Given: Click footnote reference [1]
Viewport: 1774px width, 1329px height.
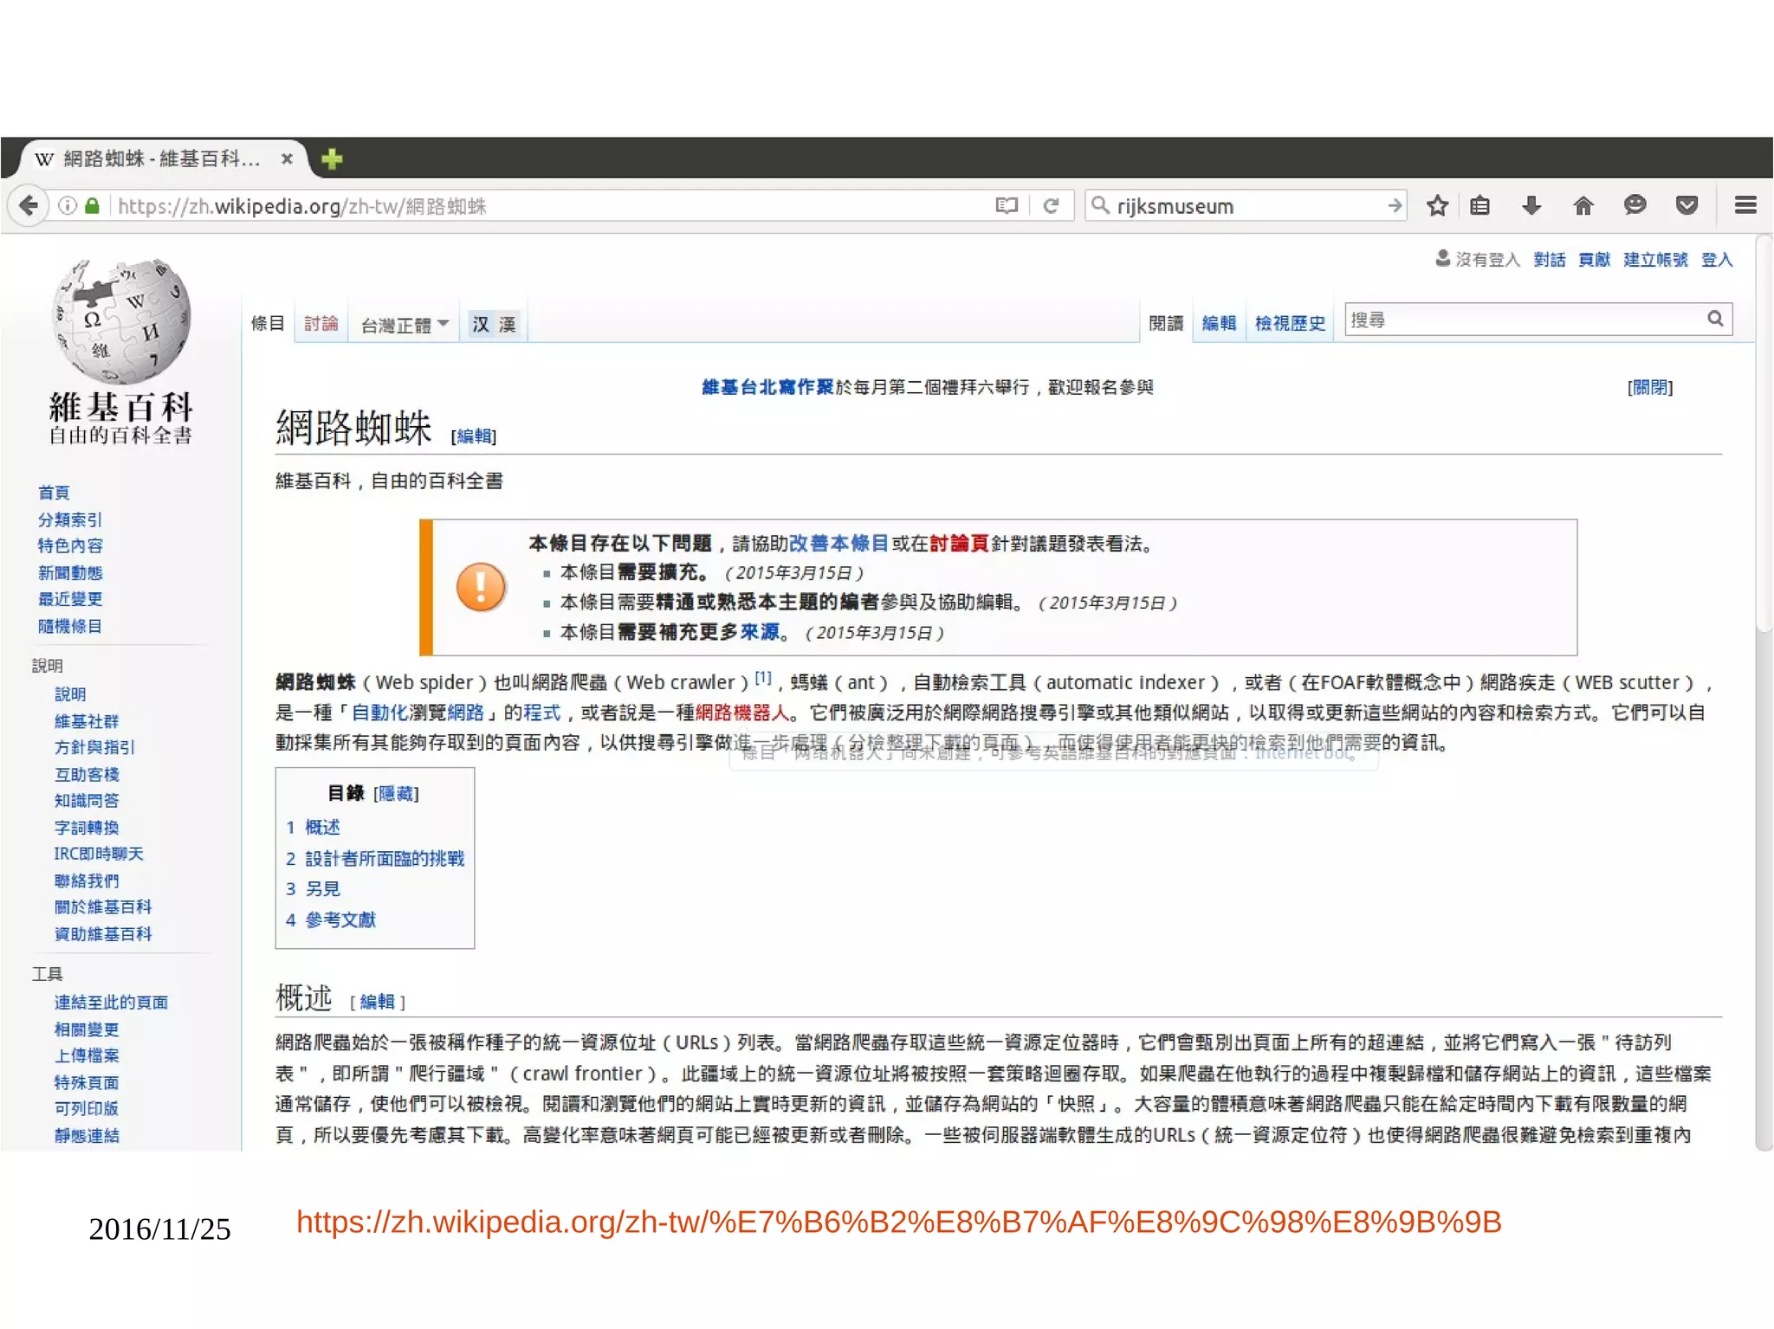Looking at the screenshot, I should [762, 678].
